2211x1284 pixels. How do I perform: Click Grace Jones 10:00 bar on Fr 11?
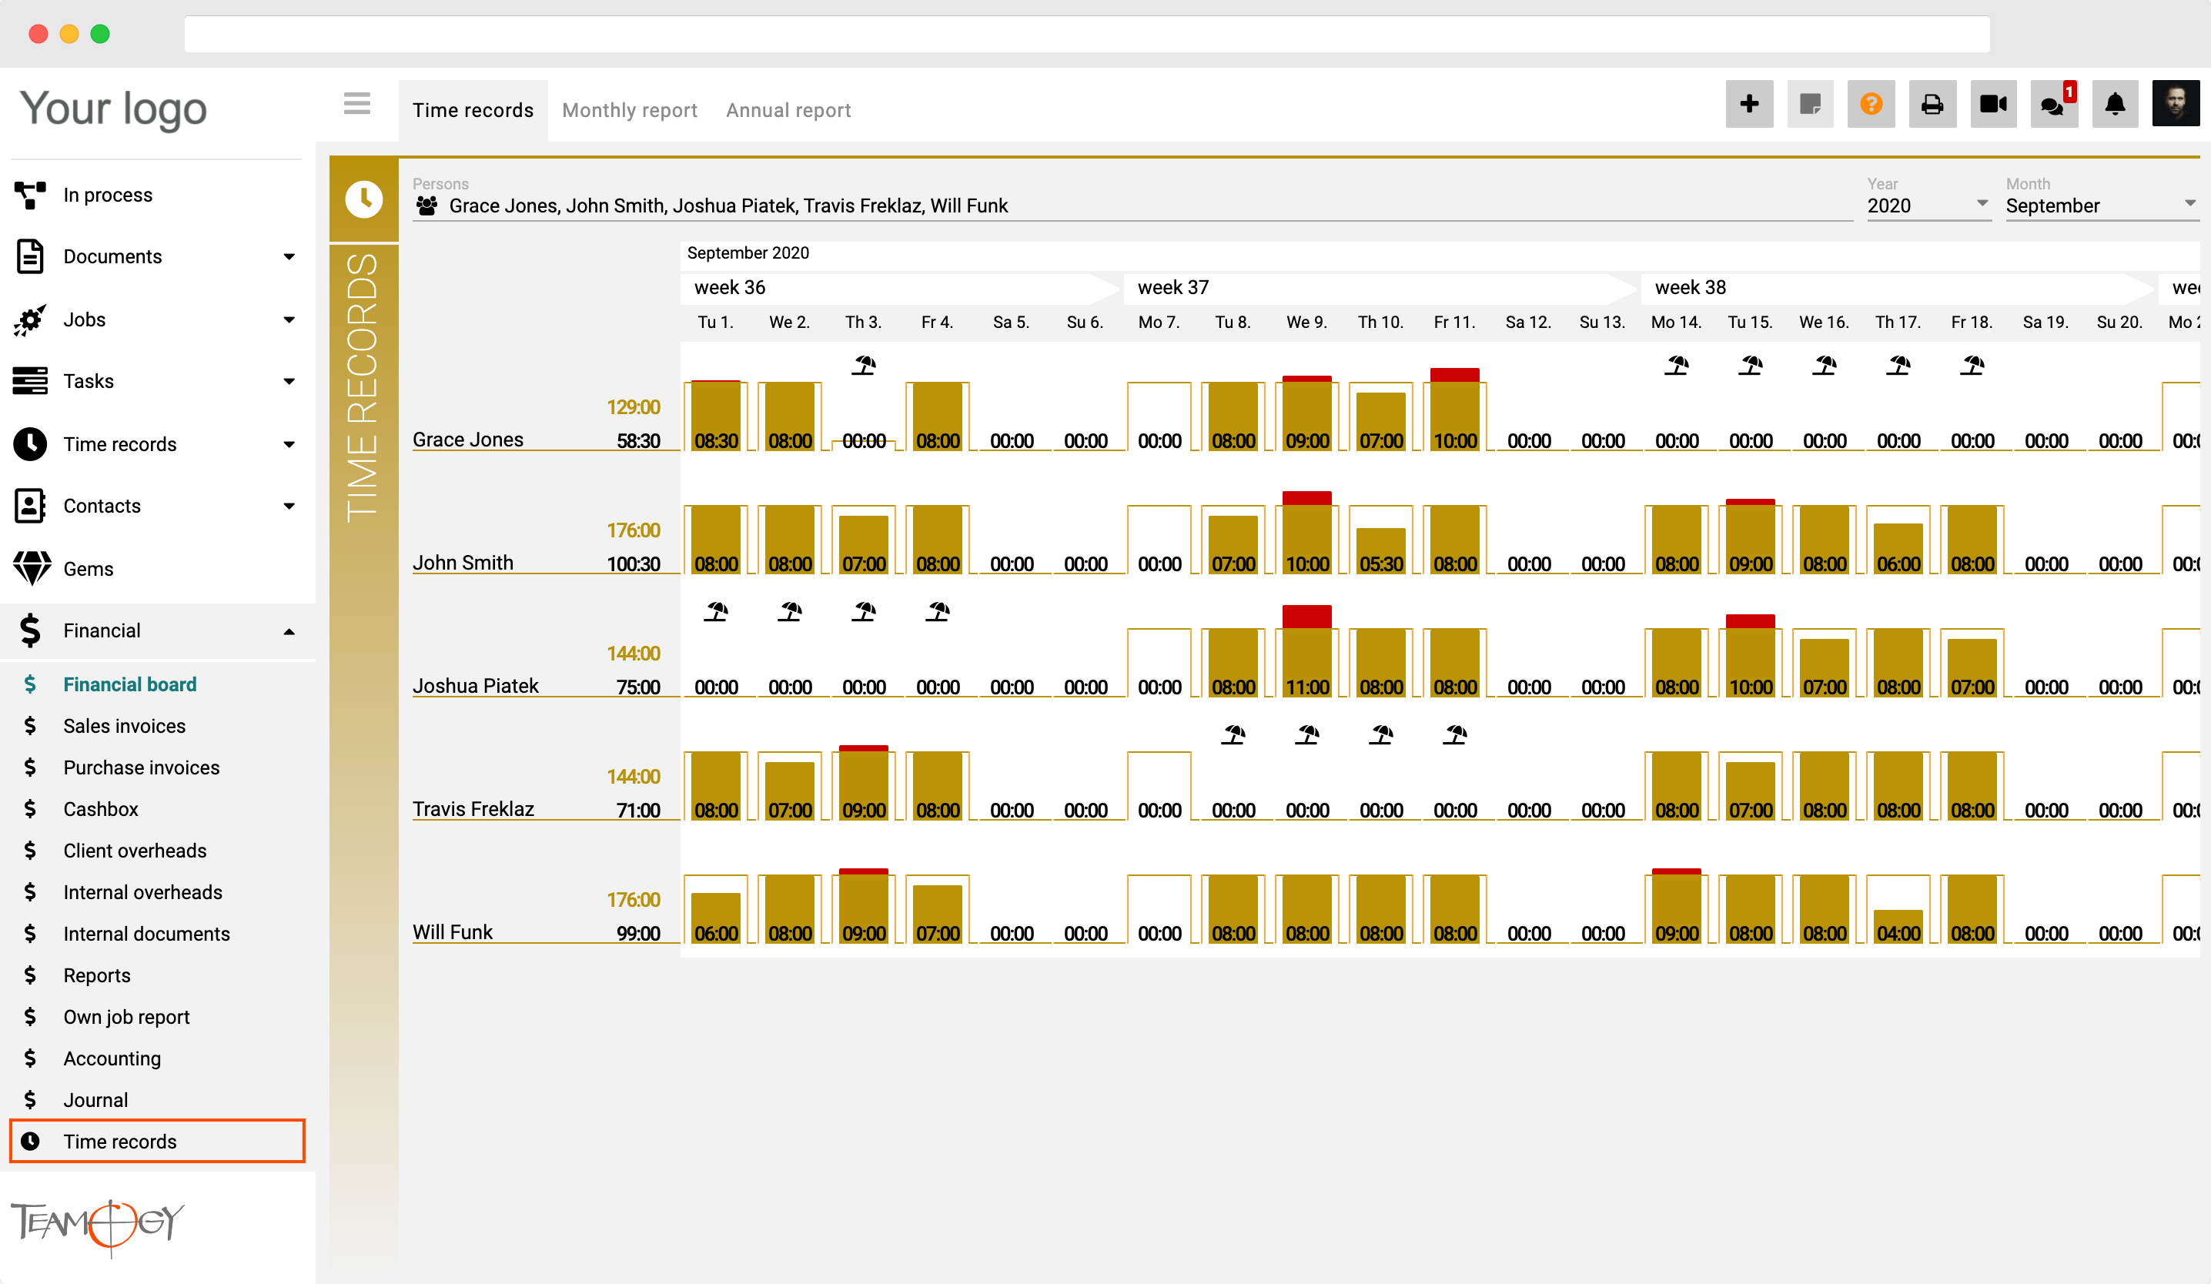click(1455, 410)
